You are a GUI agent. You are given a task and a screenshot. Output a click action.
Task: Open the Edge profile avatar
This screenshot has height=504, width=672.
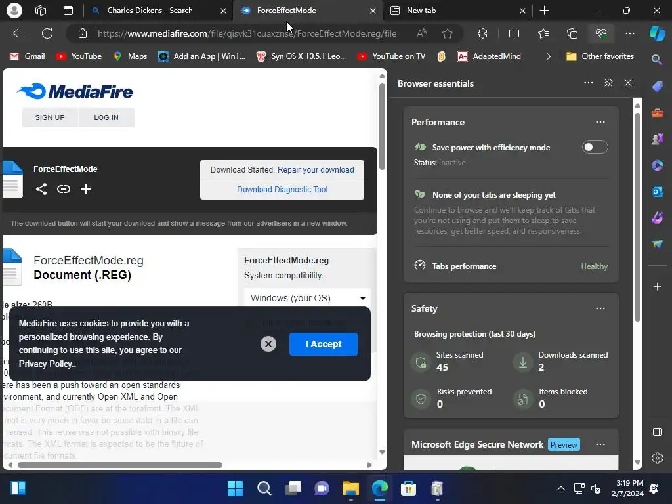[14, 10]
